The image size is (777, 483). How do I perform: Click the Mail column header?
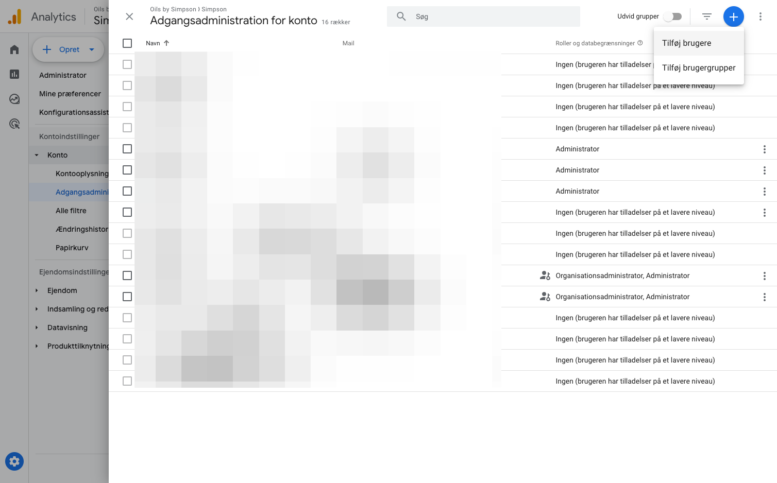tap(348, 43)
